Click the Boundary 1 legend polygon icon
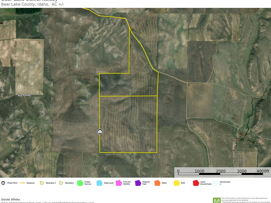The image size is (271, 203). click(x=42, y=183)
